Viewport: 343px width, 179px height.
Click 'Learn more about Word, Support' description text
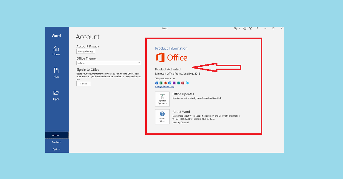pos(206,116)
